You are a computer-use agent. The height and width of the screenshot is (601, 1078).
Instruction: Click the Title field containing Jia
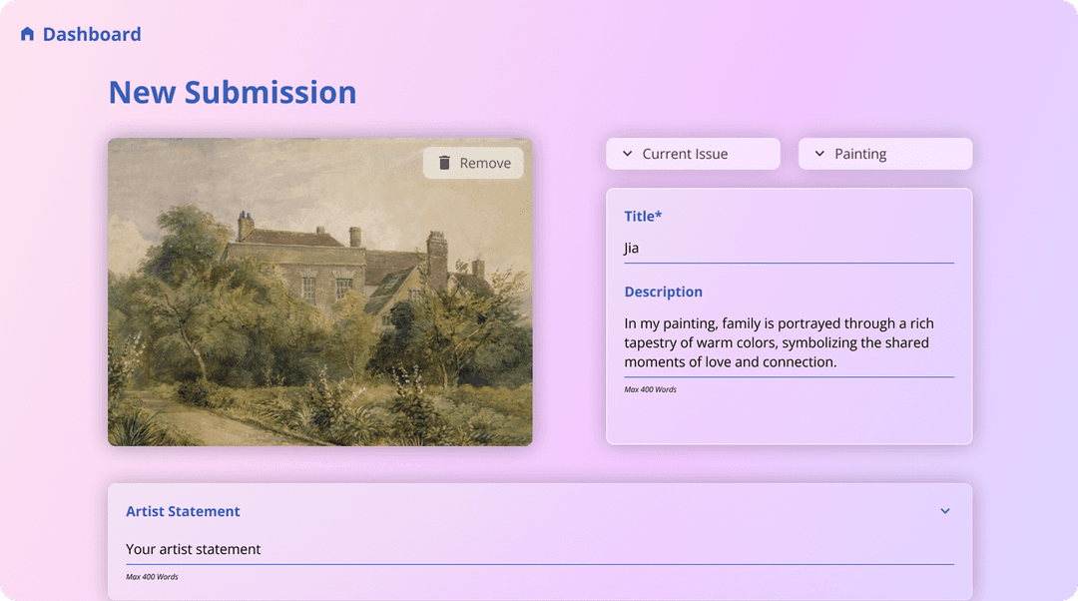point(789,248)
